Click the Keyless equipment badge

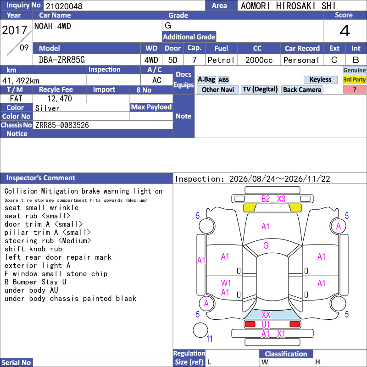320,79
